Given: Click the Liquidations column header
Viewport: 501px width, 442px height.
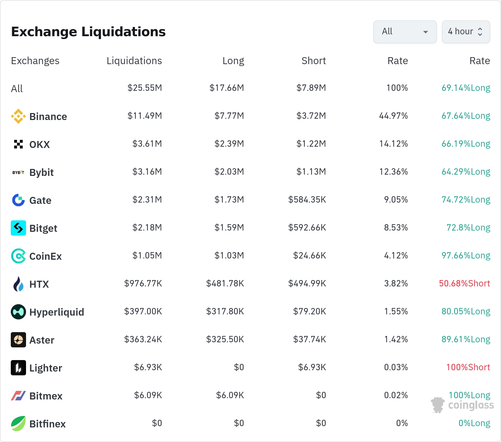Looking at the screenshot, I should click(134, 61).
